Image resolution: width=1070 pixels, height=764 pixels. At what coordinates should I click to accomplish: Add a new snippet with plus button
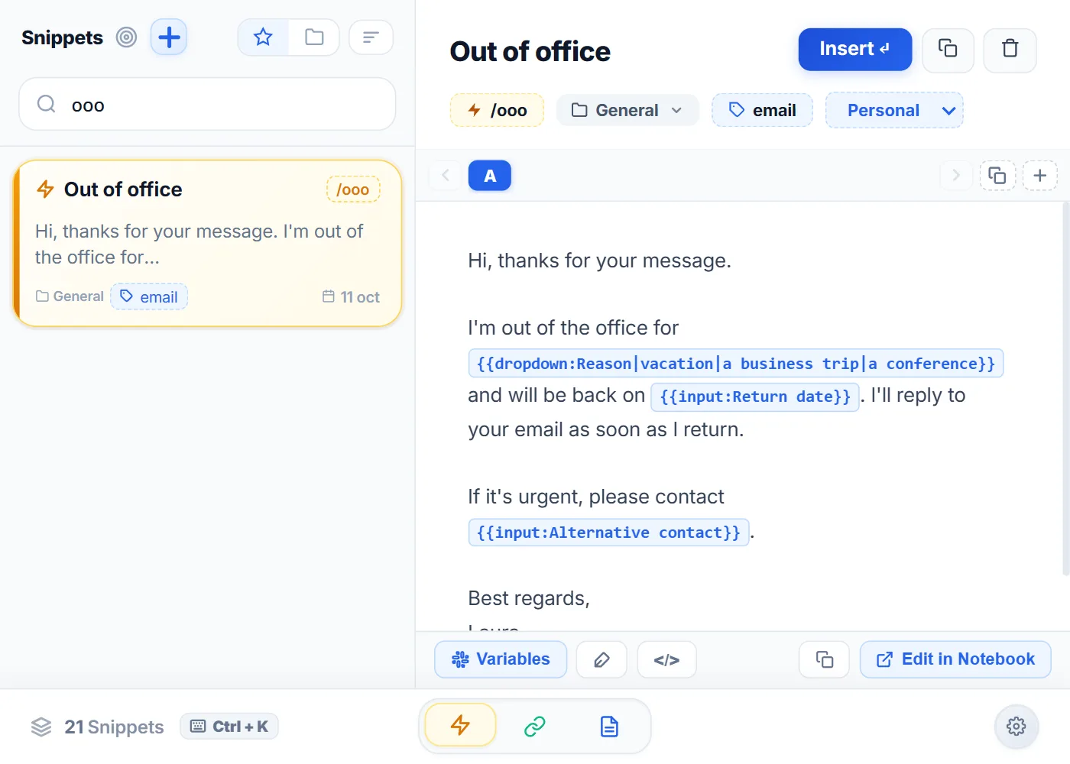point(169,37)
